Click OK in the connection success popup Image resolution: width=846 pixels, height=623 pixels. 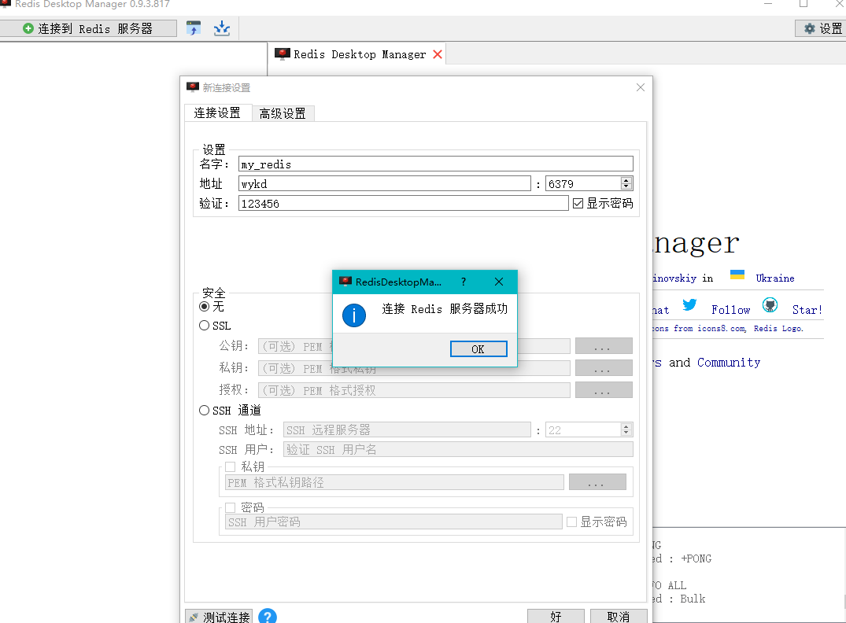pyautogui.click(x=478, y=349)
